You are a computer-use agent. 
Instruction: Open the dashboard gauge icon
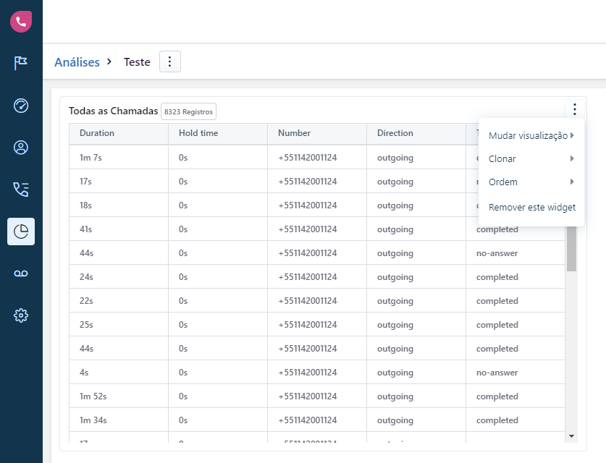click(x=21, y=106)
